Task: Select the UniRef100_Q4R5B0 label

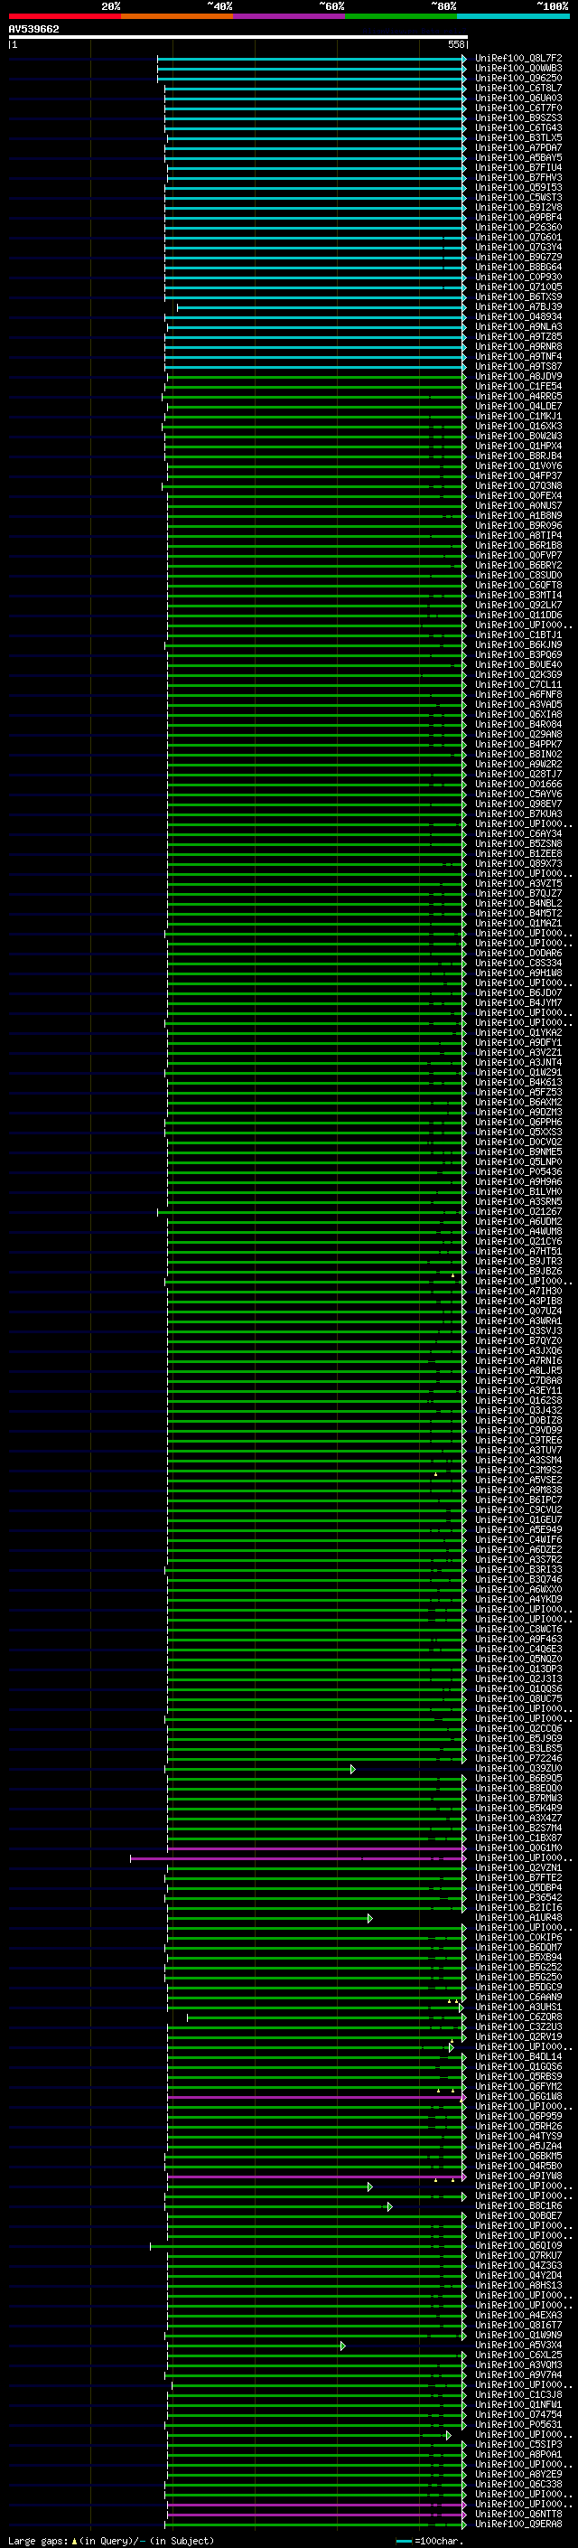Action: pyautogui.click(x=517, y=2167)
